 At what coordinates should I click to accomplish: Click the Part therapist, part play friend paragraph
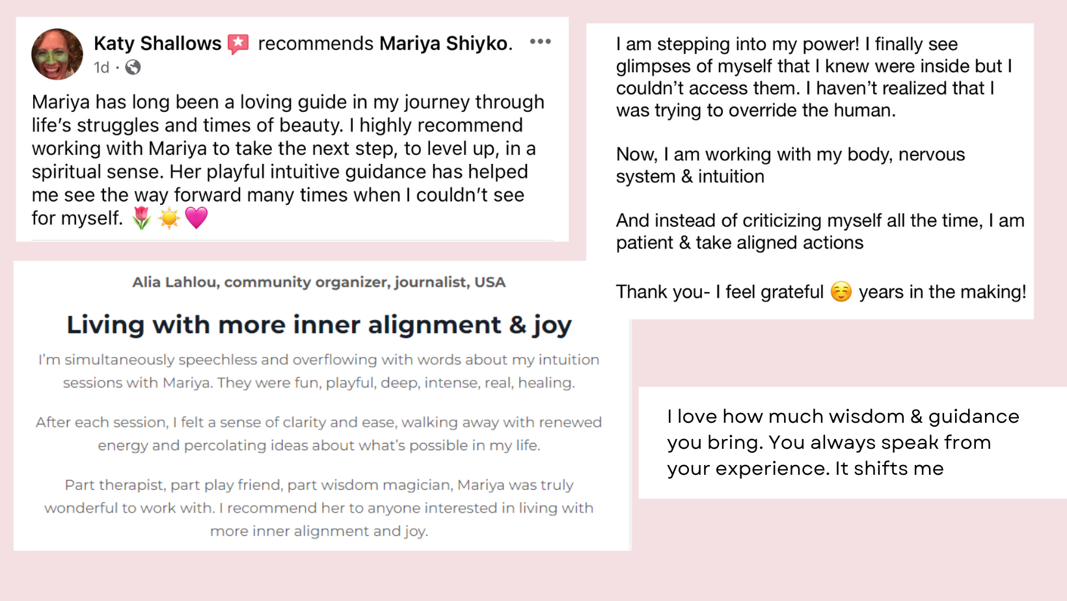pyautogui.click(x=319, y=507)
